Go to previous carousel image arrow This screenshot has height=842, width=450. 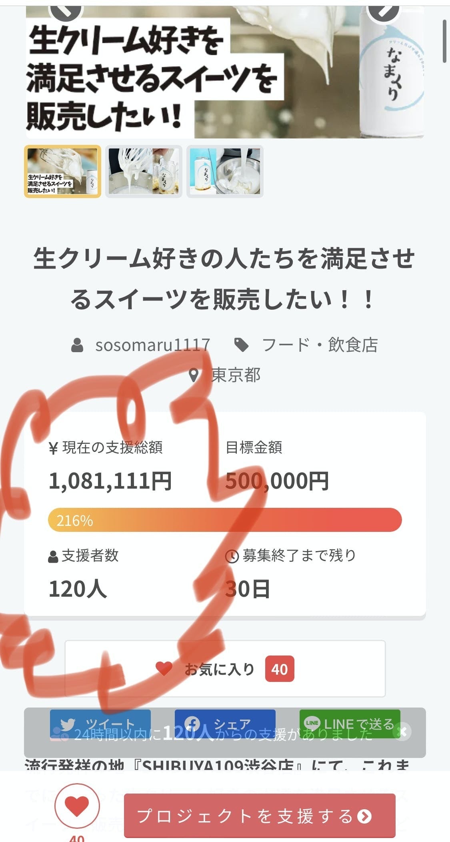(66, 11)
